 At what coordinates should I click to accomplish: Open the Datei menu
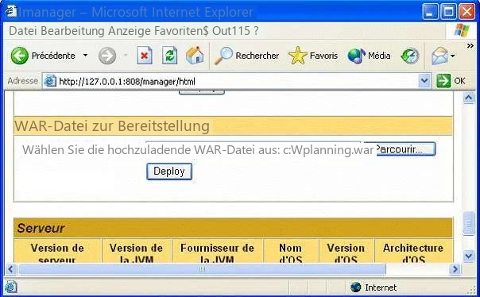pyautogui.click(x=23, y=31)
